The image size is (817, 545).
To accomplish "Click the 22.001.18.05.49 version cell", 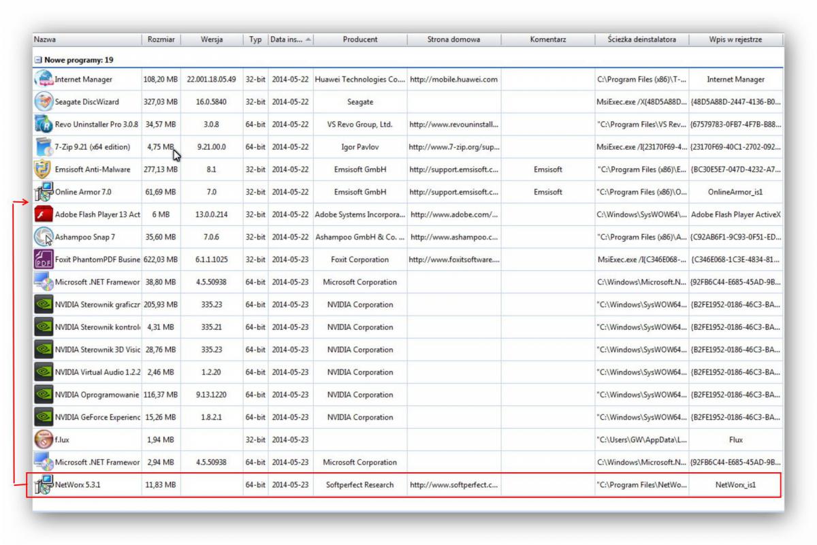I will point(212,80).
